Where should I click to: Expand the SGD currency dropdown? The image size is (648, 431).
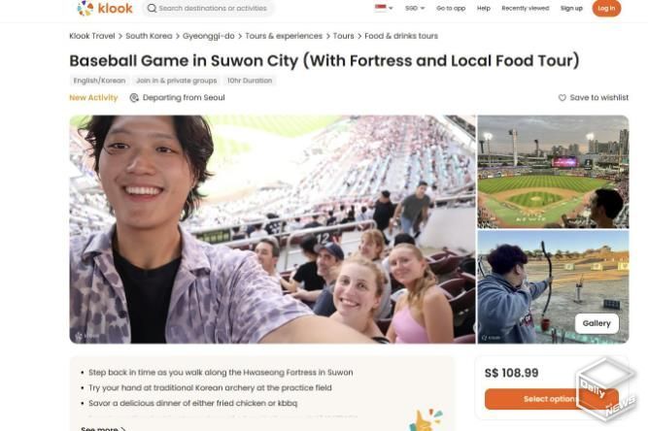(x=415, y=9)
